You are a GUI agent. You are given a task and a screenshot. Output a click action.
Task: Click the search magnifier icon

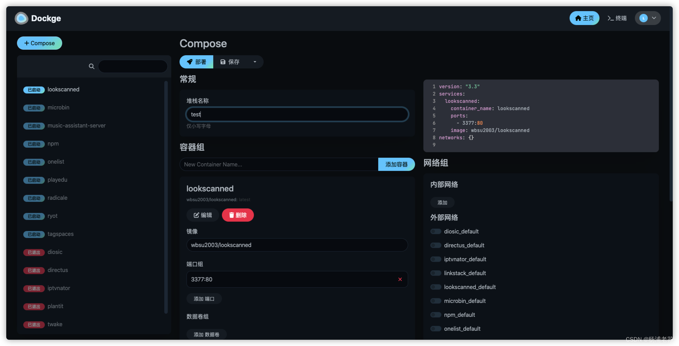[92, 66]
